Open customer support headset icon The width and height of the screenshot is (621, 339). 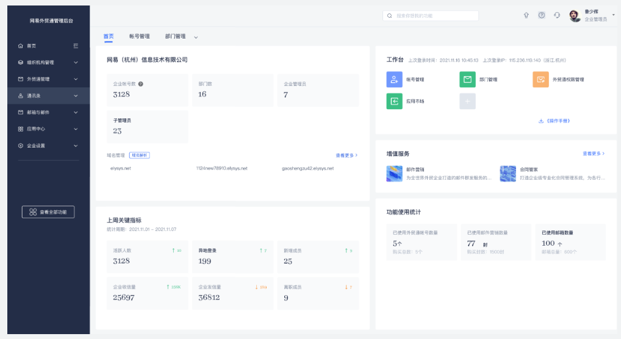[557, 15]
